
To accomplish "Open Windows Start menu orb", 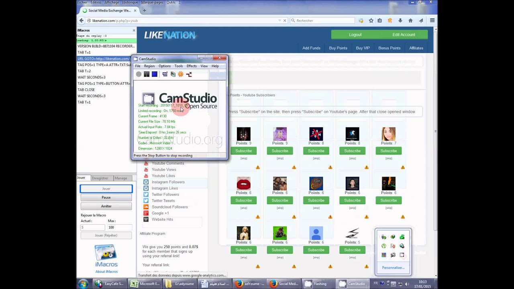I will [x=83, y=284].
